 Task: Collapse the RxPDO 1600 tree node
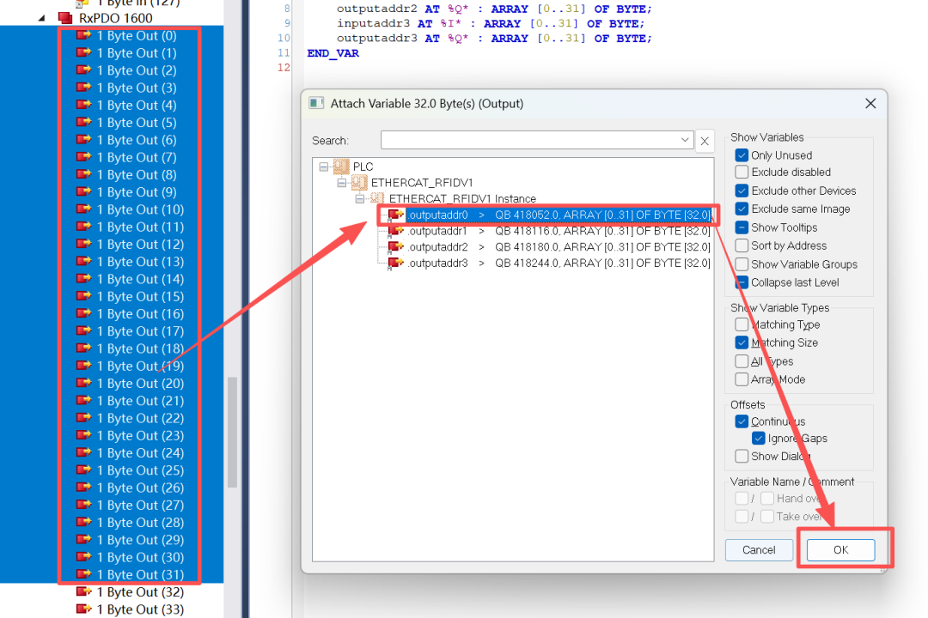pos(42,18)
